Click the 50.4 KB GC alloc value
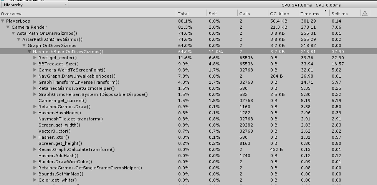377x185 pixels. pyautogui.click(x=279, y=21)
